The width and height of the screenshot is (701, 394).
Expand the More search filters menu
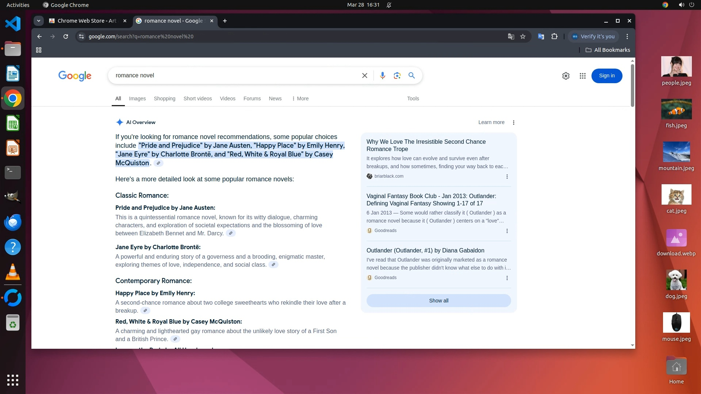(300, 98)
